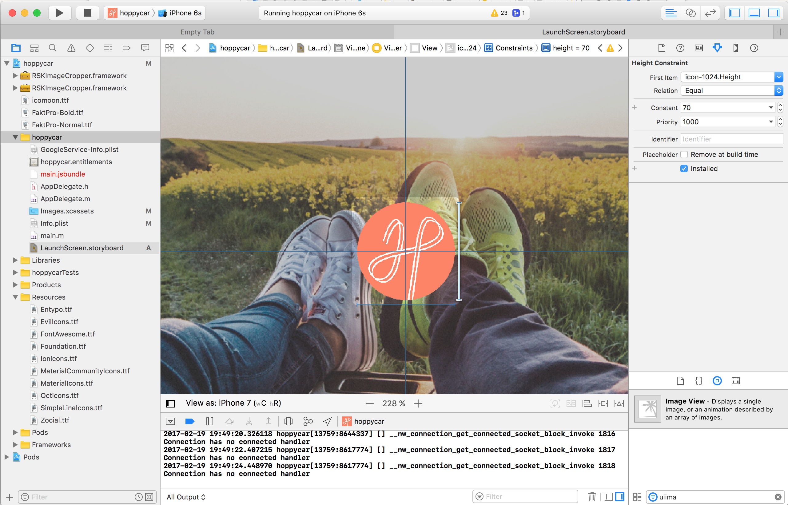Open the All Output selector

186,497
